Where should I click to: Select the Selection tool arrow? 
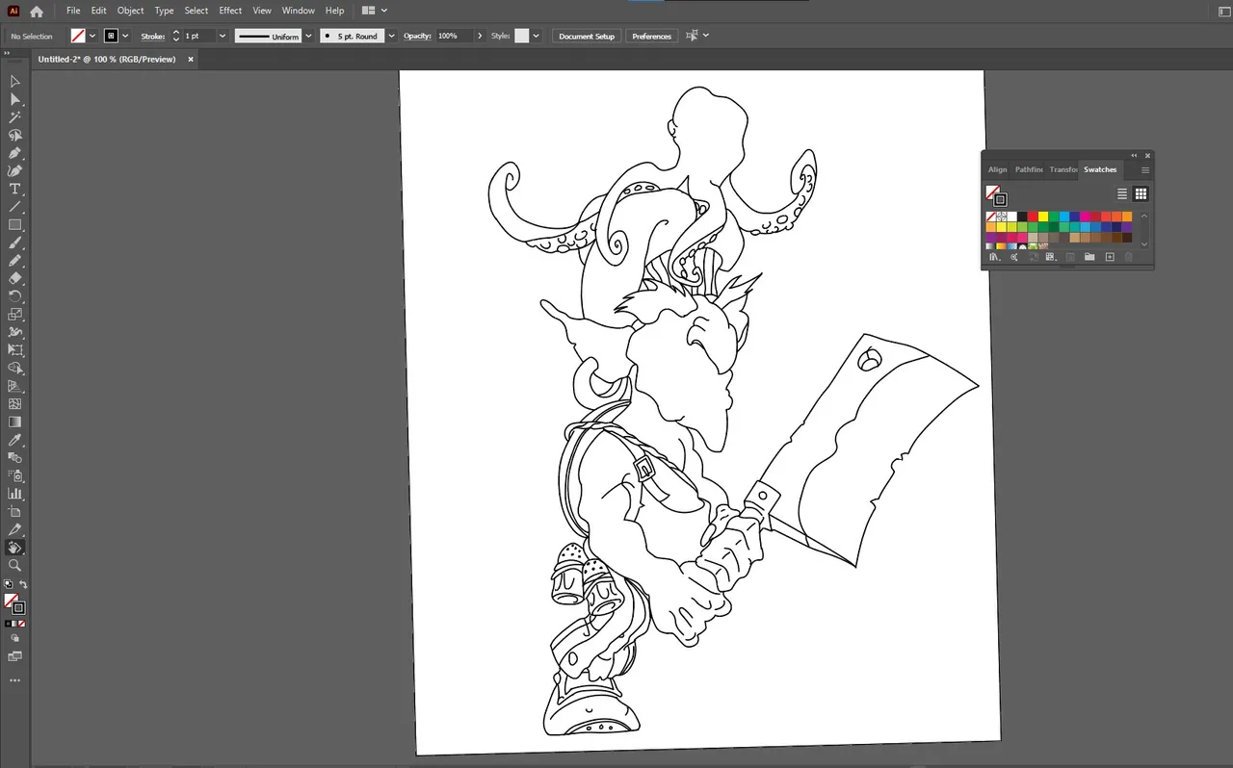(14, 81)
